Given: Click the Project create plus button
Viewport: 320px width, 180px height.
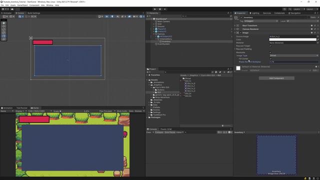Looking at the screenshot, I should [x=148, y=72].
